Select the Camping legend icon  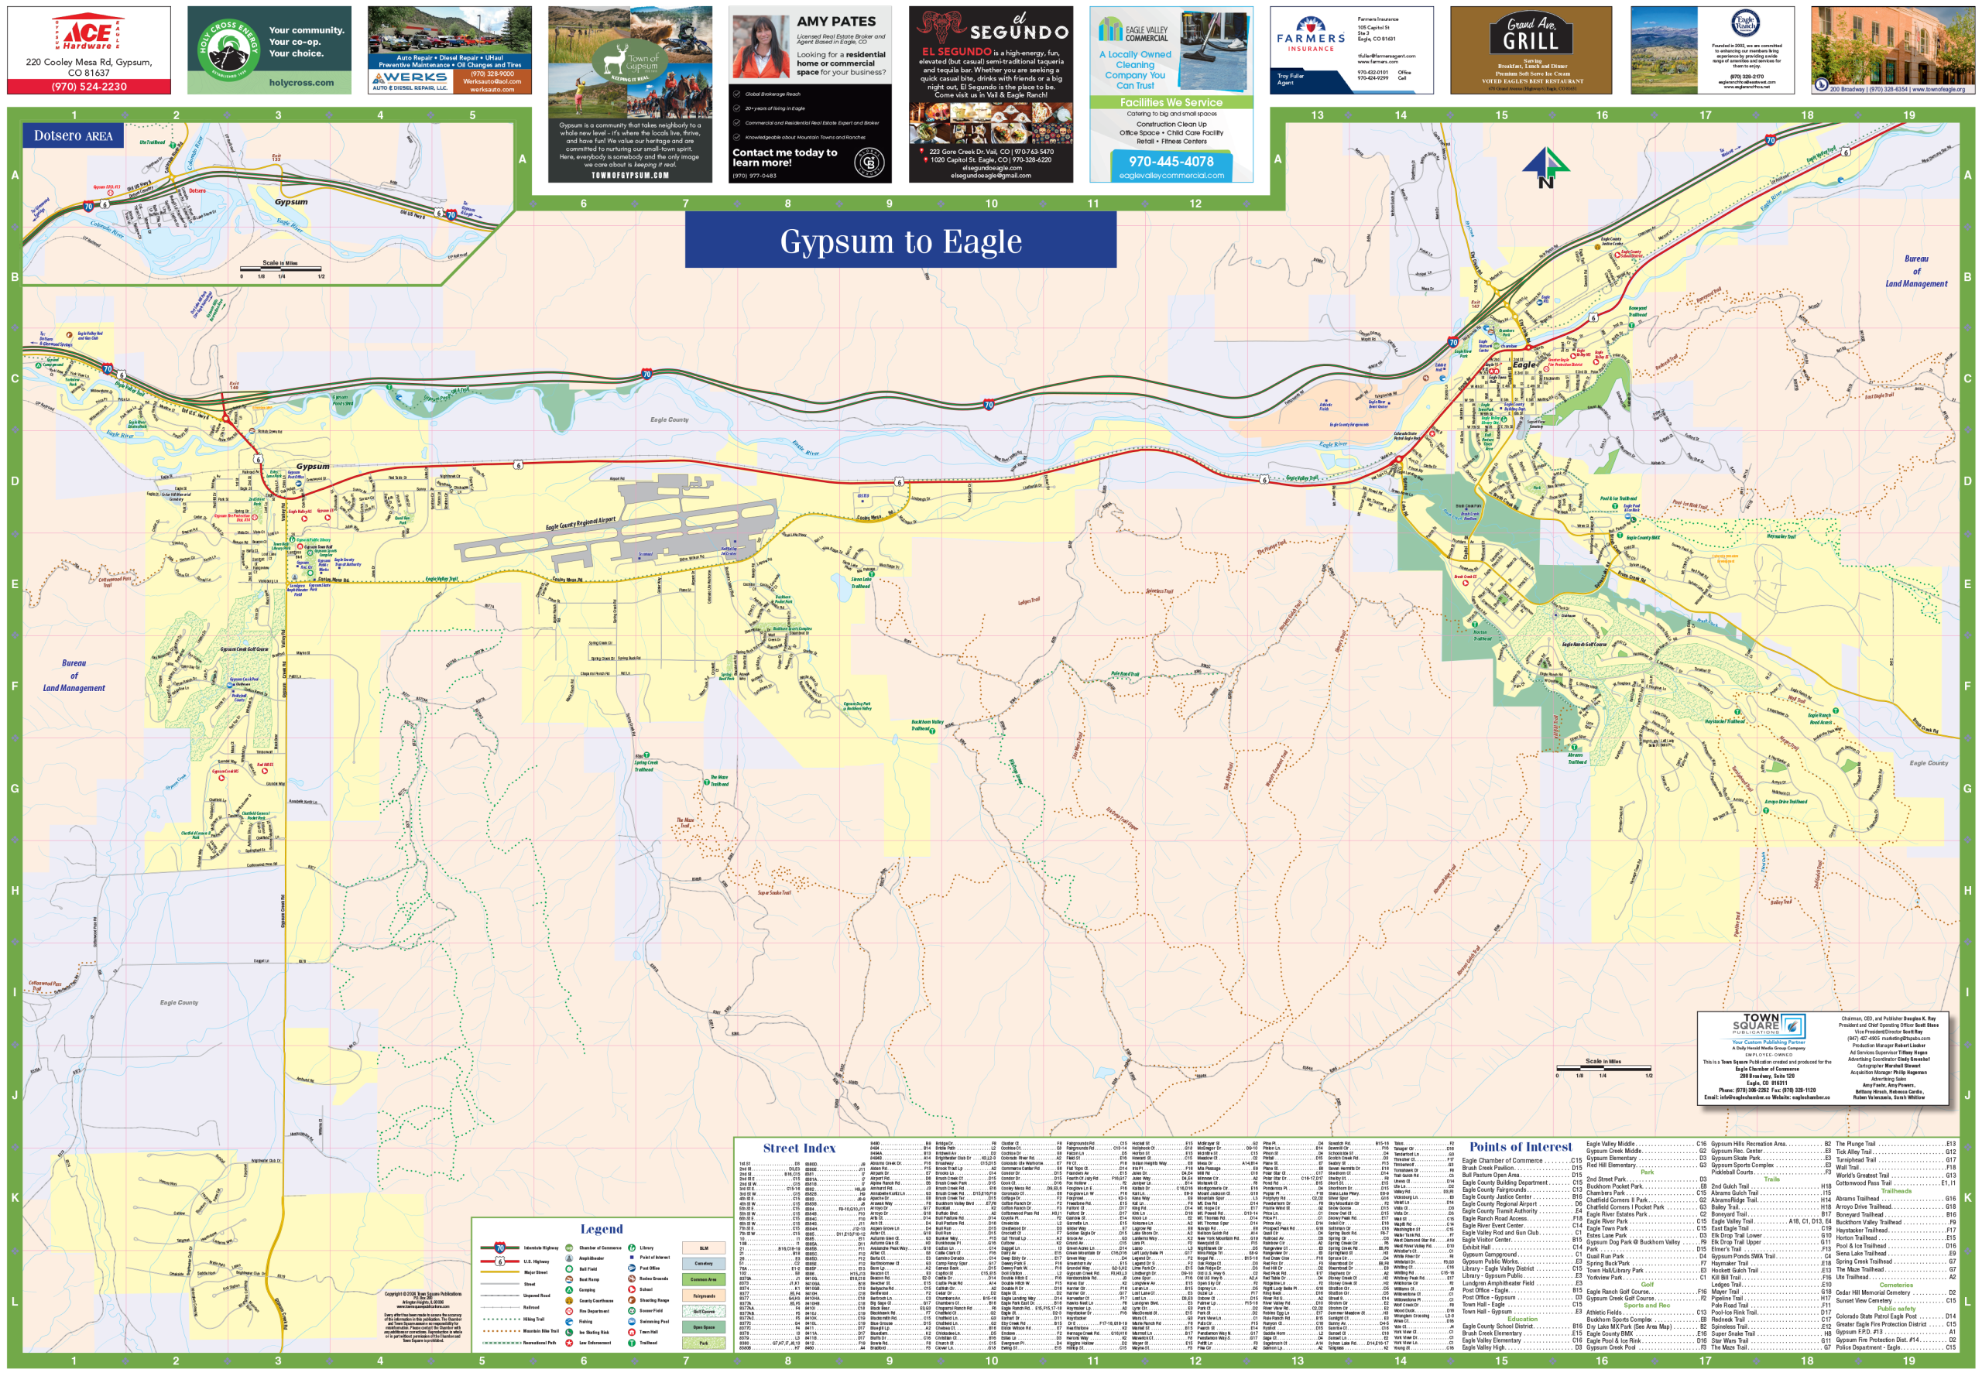tap(569, 1290)
